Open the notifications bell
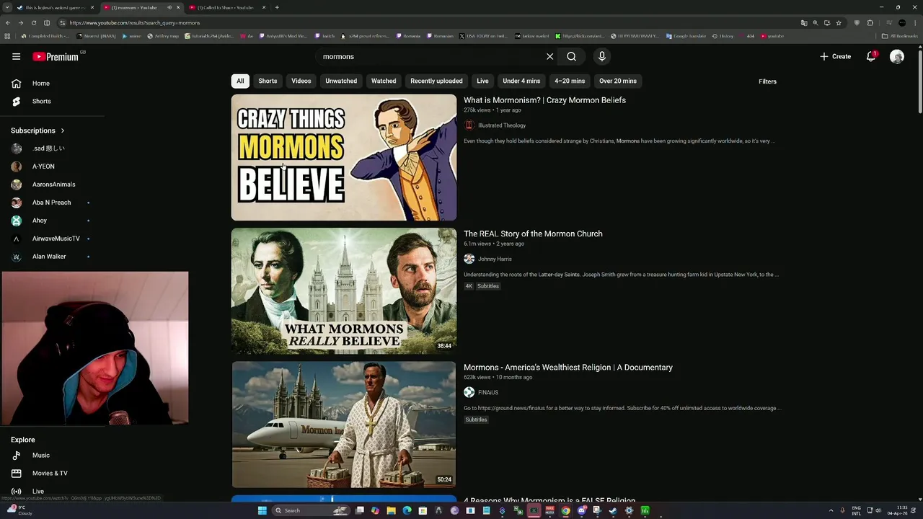 (x=871, y=56)
